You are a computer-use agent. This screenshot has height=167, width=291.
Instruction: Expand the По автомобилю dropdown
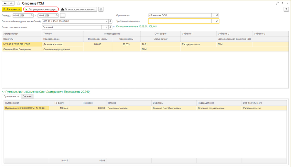(107, 21)
